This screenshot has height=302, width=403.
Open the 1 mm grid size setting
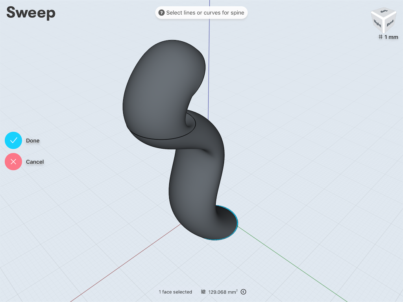tap(388, 37)
